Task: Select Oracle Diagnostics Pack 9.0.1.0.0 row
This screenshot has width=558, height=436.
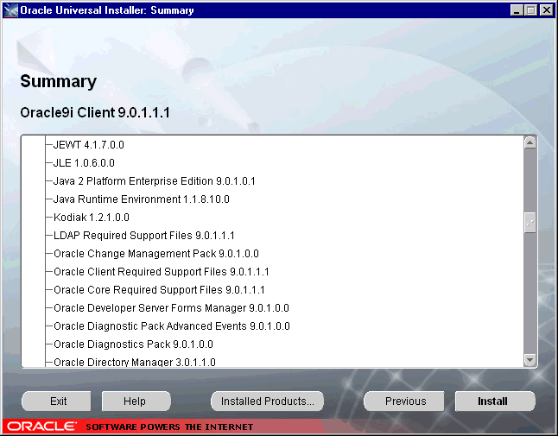Action: click(133, 344)
